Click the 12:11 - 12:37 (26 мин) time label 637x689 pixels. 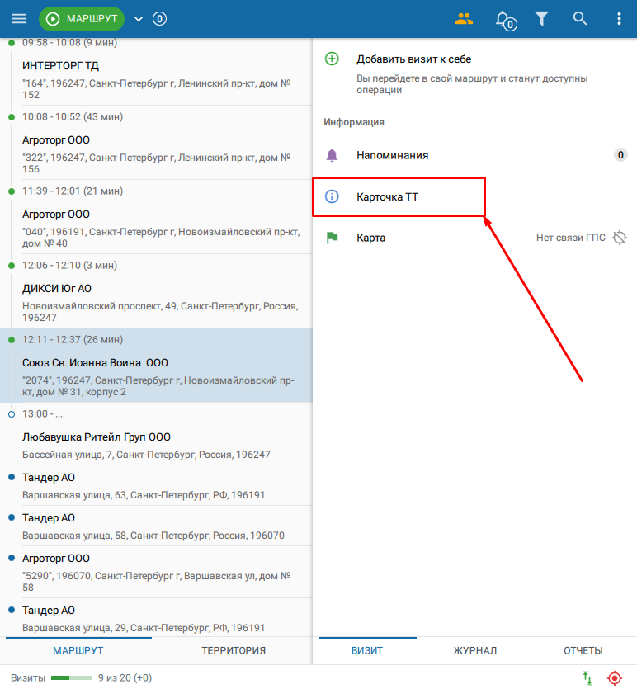coord(73,340)
